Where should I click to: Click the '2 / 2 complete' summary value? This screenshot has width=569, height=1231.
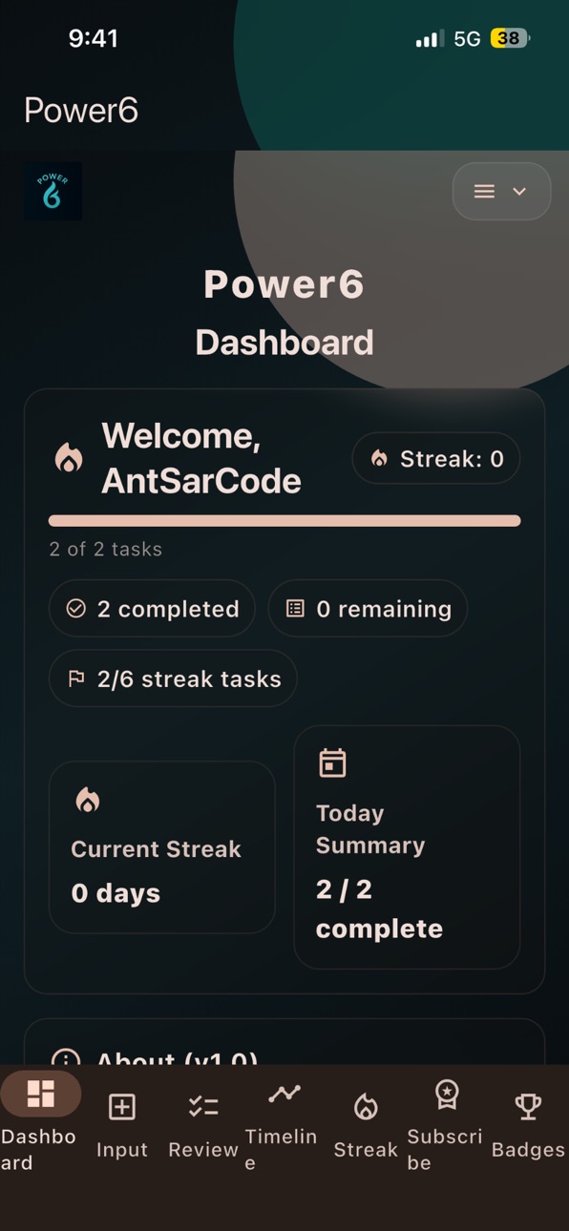(x=379, y=909)
